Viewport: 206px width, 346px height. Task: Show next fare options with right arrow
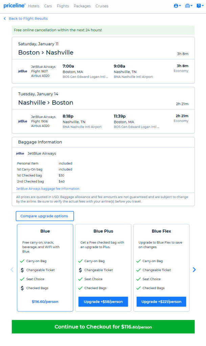[x=194, y=270]
